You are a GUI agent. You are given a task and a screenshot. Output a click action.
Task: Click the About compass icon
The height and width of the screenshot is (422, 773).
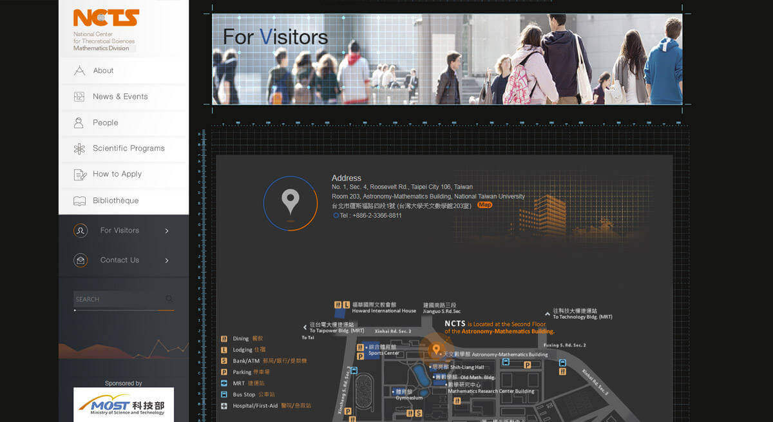click(79, 71)
